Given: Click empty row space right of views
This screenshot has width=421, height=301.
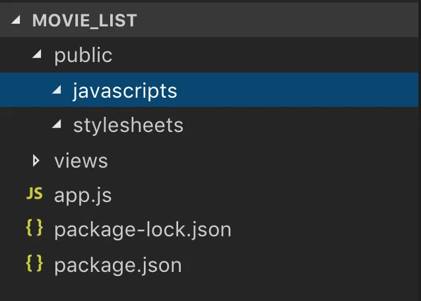Looking at the screenshot, I should tap(264, 160).
